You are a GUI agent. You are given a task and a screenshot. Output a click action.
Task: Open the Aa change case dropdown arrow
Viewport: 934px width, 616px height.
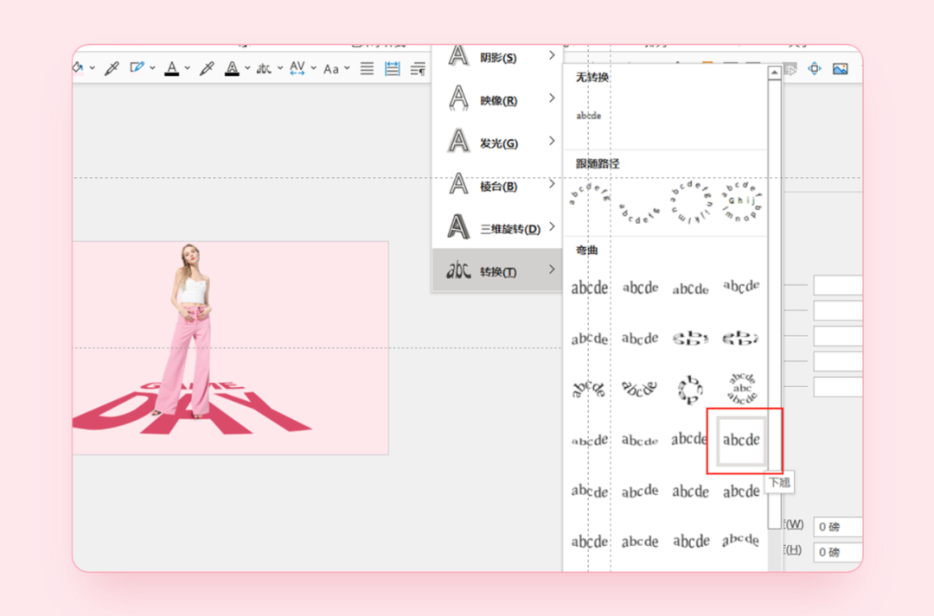(347, 68)
